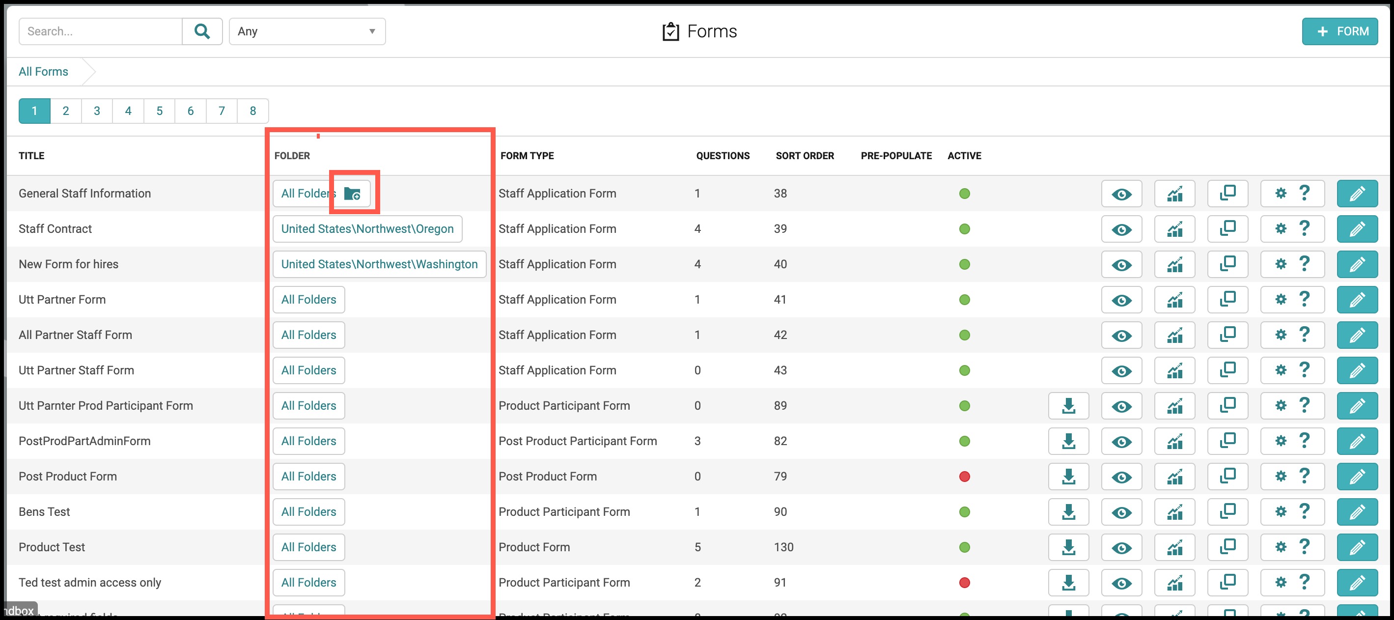This screenshot has width=1394, height=620.
Task: Open All Folders selector for Bens Test
Action: [308, 512]
